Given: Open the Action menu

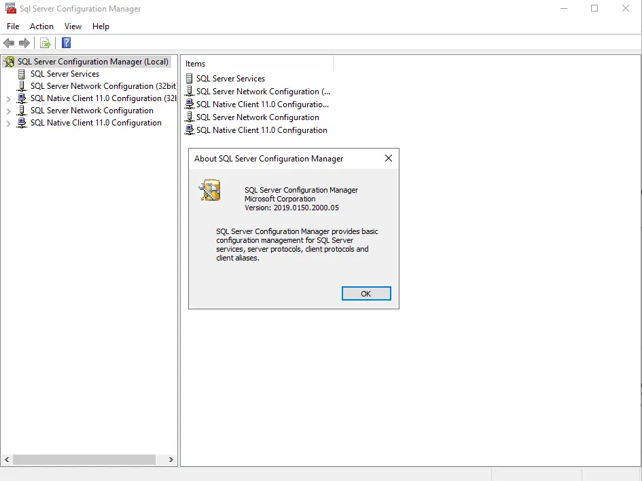Looking at the screenshot, I should pos(41,26).
